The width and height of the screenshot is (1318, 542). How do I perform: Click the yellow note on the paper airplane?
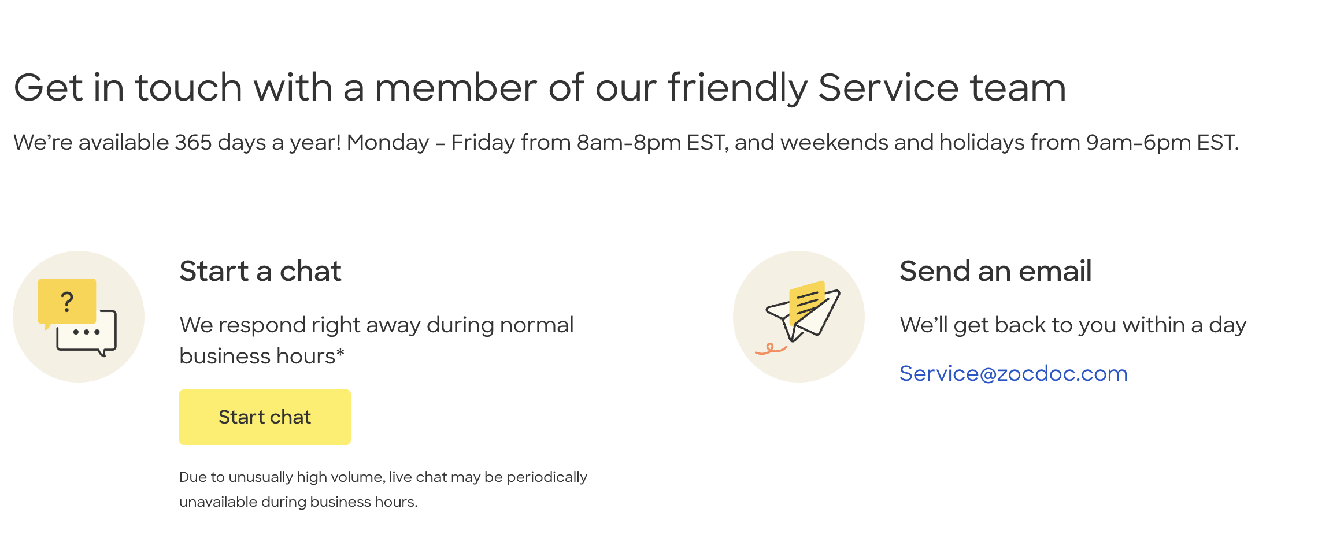pos(808,300)
